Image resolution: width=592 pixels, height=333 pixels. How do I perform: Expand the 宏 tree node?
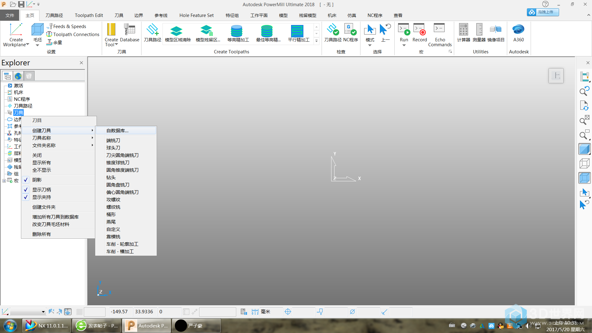click(x=4, y=181)
